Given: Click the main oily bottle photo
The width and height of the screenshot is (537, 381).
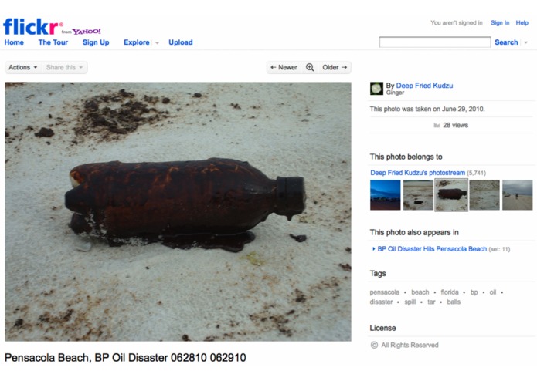Looking at the screenshot, I should click(x=178, y=211).
